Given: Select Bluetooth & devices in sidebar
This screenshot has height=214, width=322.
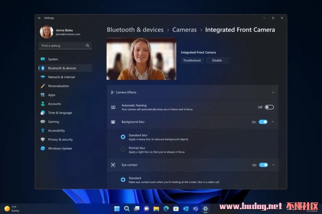Looking at the screenshot, I should click(65, 68).
